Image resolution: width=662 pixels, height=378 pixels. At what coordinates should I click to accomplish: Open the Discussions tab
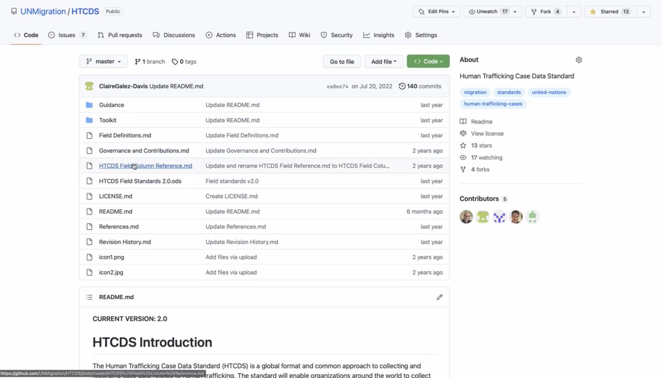[x=174, y=35]
